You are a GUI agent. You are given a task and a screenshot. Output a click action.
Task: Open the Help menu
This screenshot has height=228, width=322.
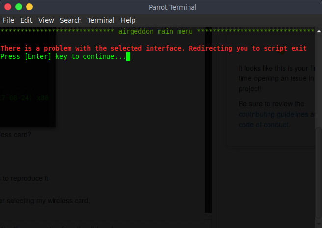[128, 20]
